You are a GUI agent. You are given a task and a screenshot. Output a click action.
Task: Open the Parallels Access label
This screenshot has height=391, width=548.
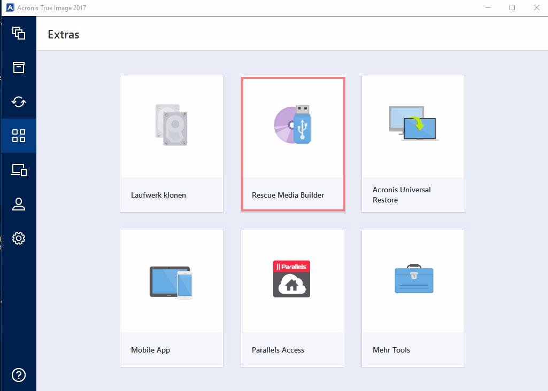pyautogui.click(x=278, y=350)
